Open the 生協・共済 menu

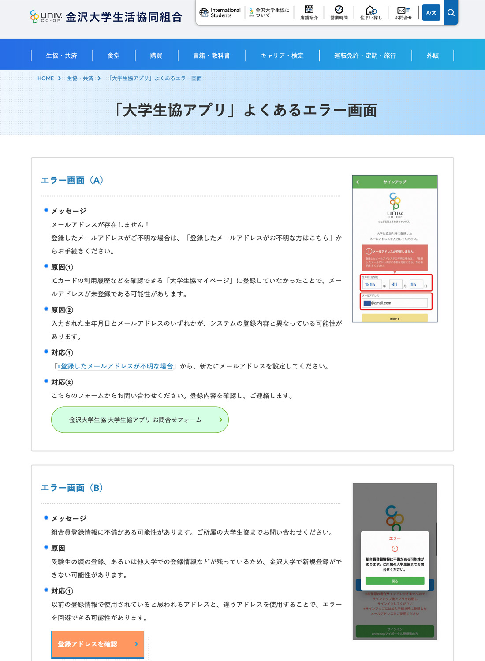(x=62, y=56)
